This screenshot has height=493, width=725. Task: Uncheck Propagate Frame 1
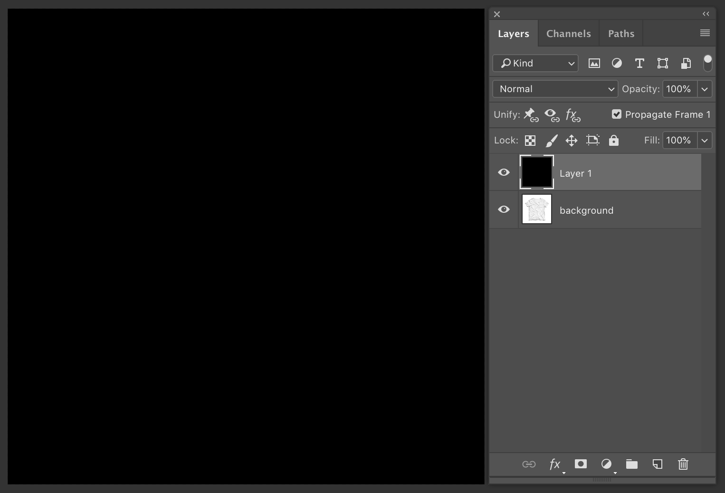(617, 114)
